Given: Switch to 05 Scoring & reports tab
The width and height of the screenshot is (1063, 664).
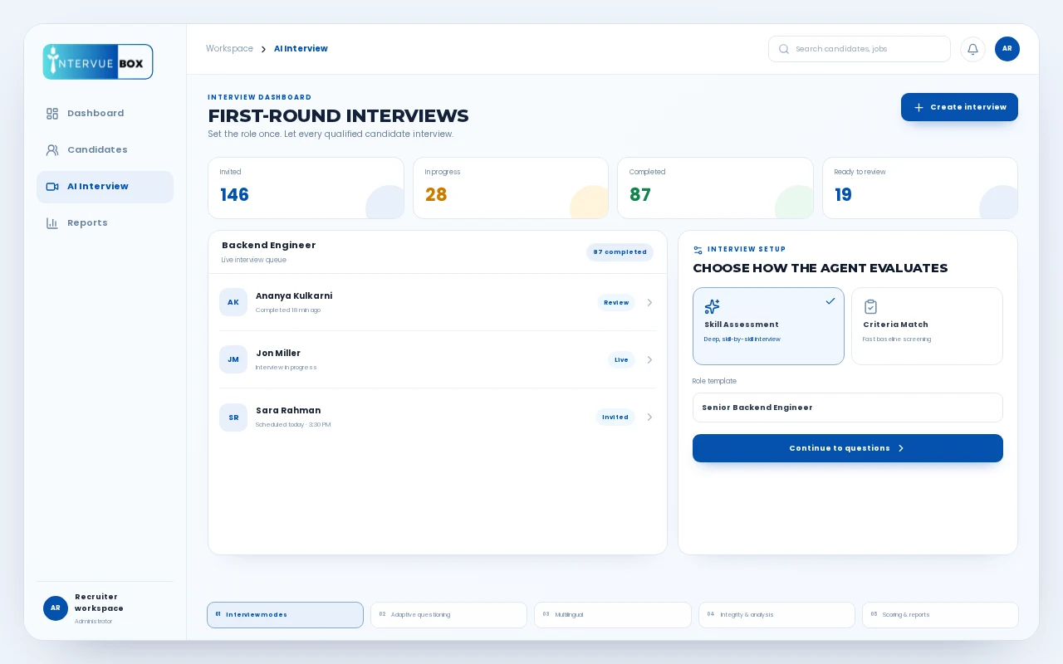Looking at the screenshot, I should [940, 615].
